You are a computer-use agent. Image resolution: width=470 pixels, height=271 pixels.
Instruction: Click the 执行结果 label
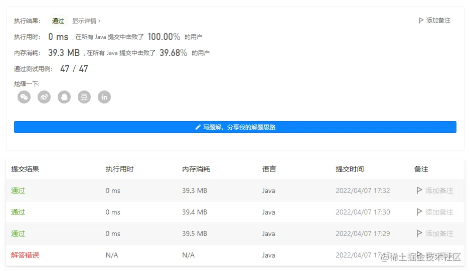[27, 21]
